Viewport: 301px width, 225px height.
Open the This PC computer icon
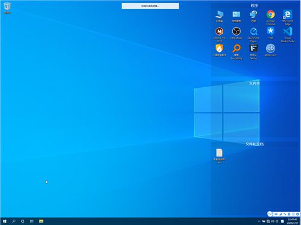[219, 16]
